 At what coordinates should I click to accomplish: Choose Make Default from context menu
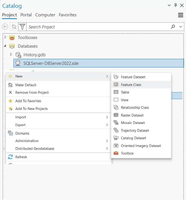tap(58, 85)
